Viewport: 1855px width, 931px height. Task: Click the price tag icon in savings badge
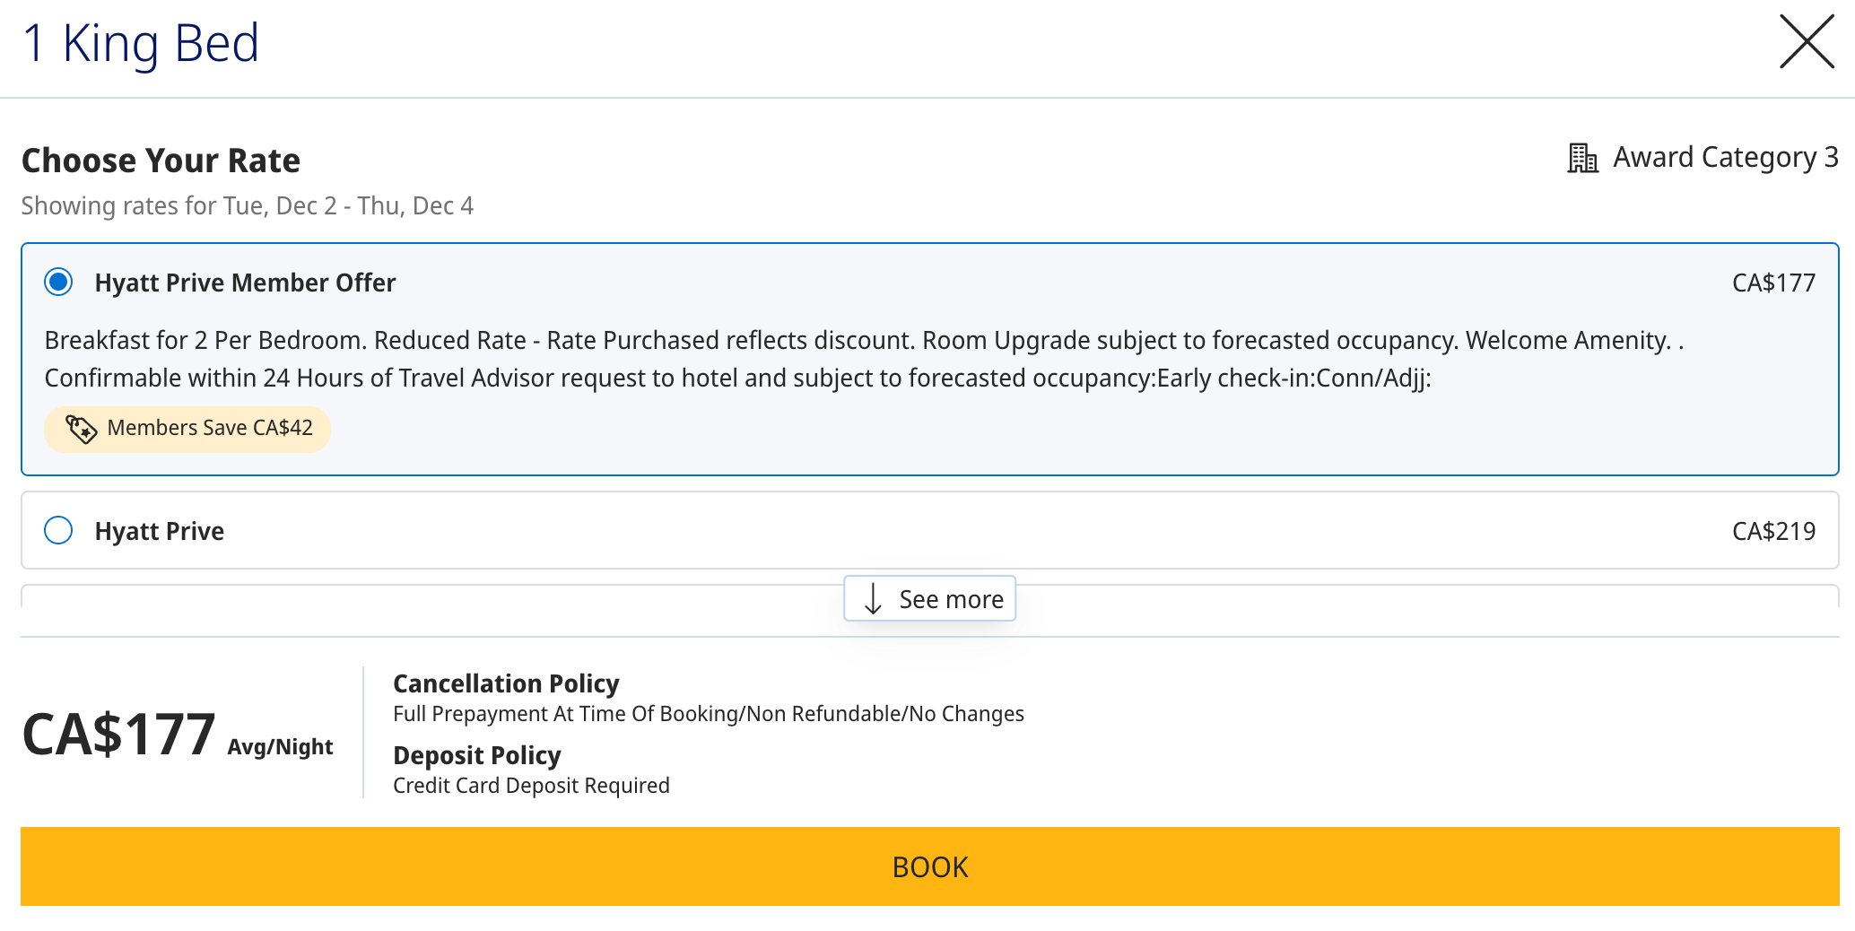point(81,429)
